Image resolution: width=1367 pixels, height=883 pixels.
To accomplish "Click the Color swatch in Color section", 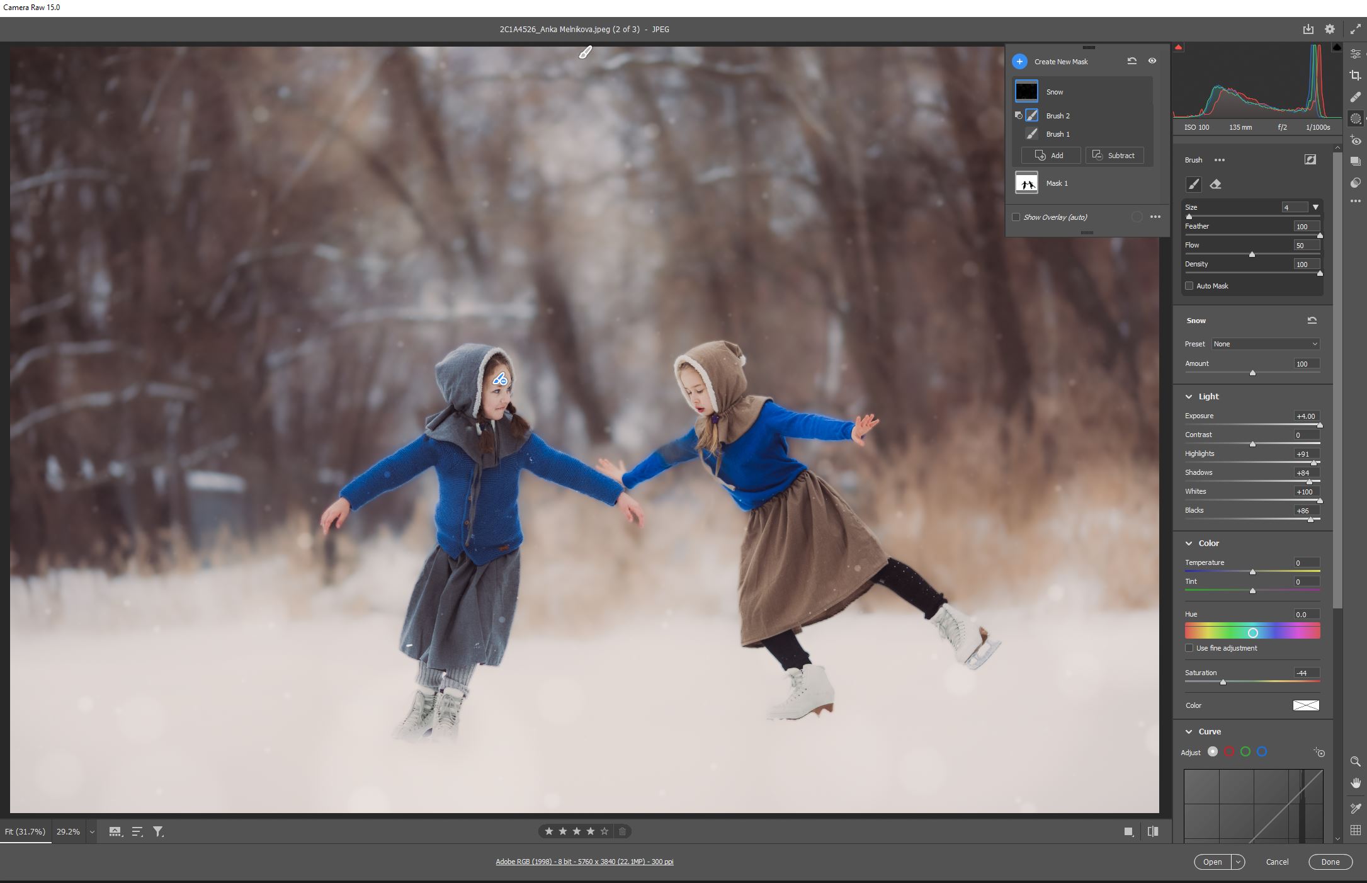I will (x=1305, y=705).
